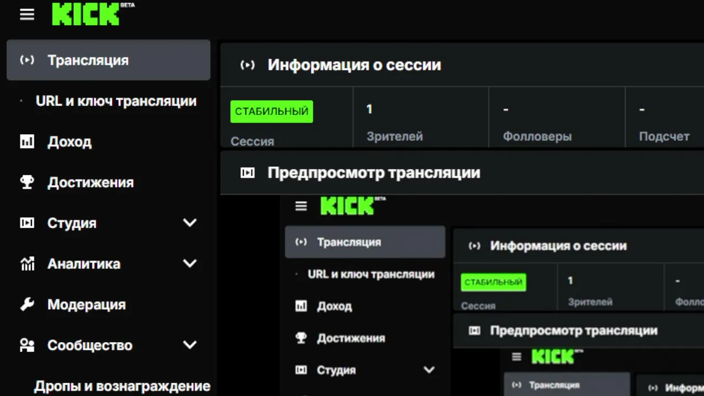Click the preview icon beside the main Предпросмотр трансляции header
The width and height of the screenshot is (704, 396).
coord(248,173)
